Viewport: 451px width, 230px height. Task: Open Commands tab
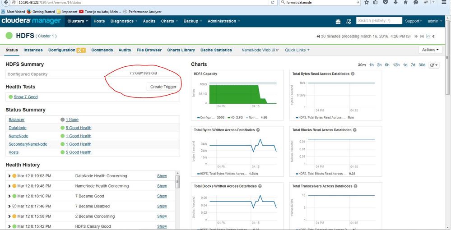pyautogui.click(x=102, y=50)
